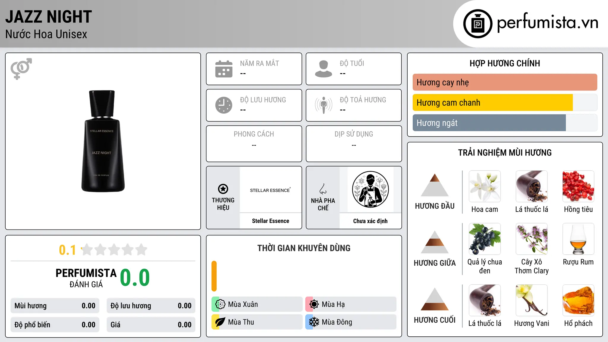Click the DỊP SỬ DỤNG info card
The image size is (608, 342).
point(354,144)
